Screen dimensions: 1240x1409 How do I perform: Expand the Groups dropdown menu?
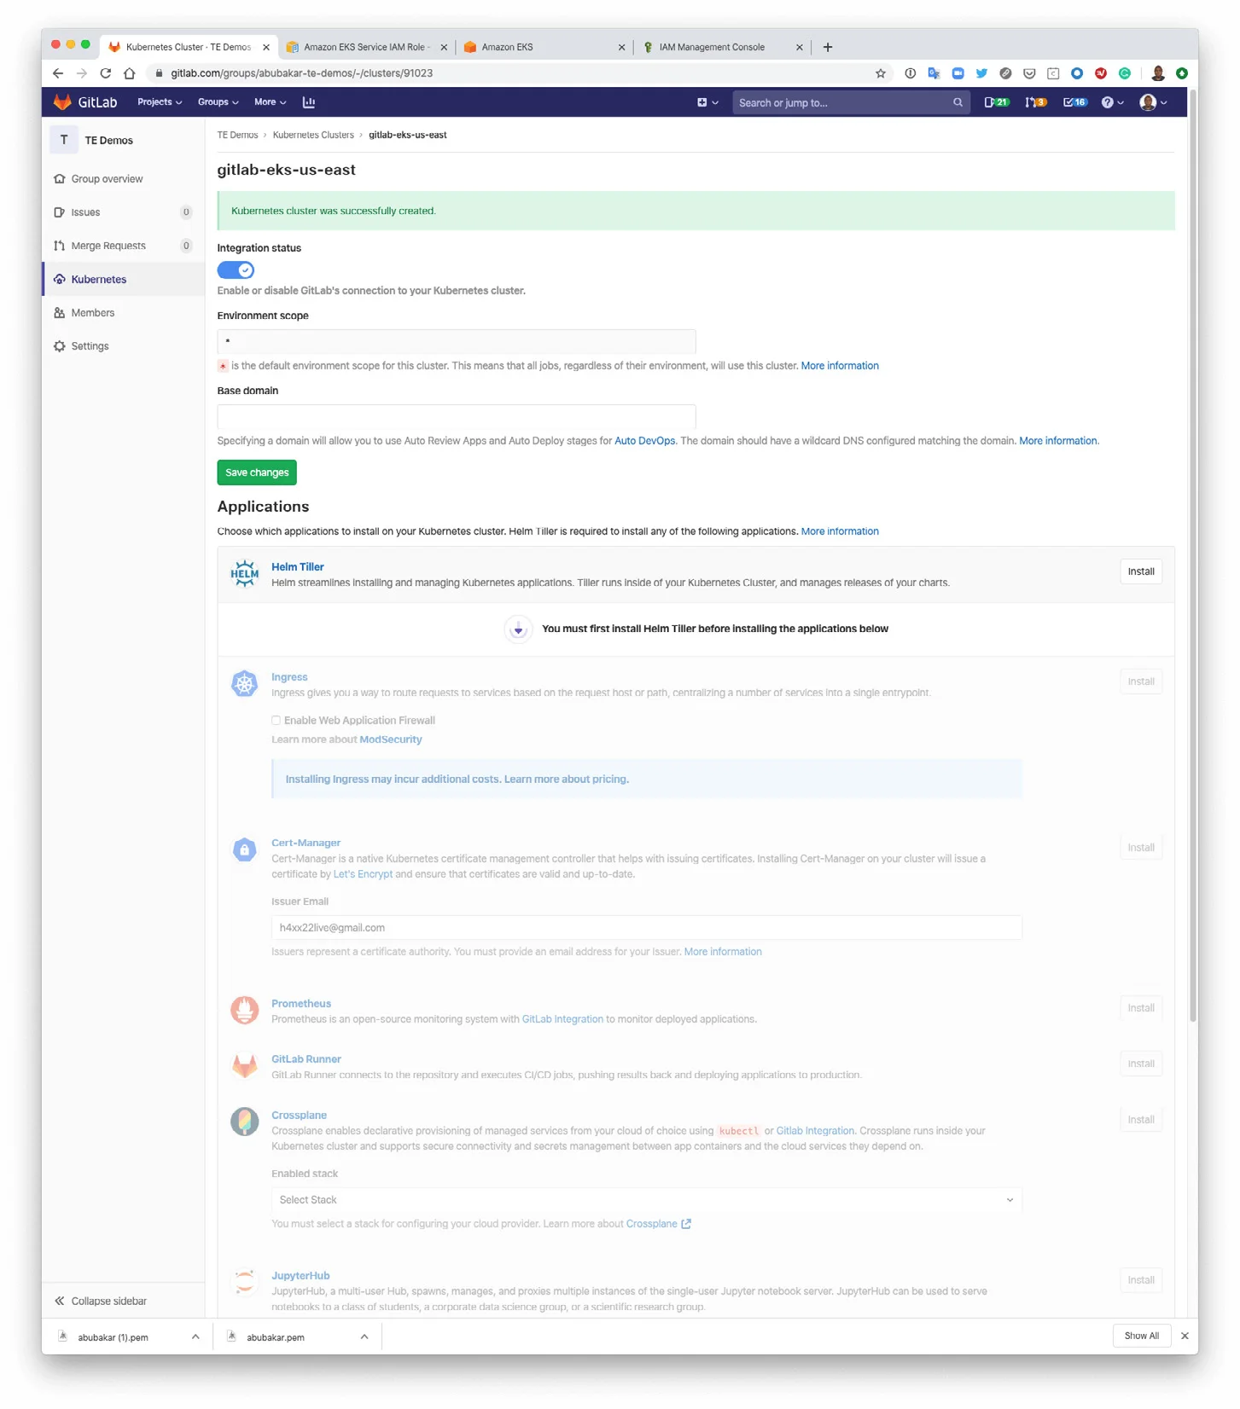218,102
